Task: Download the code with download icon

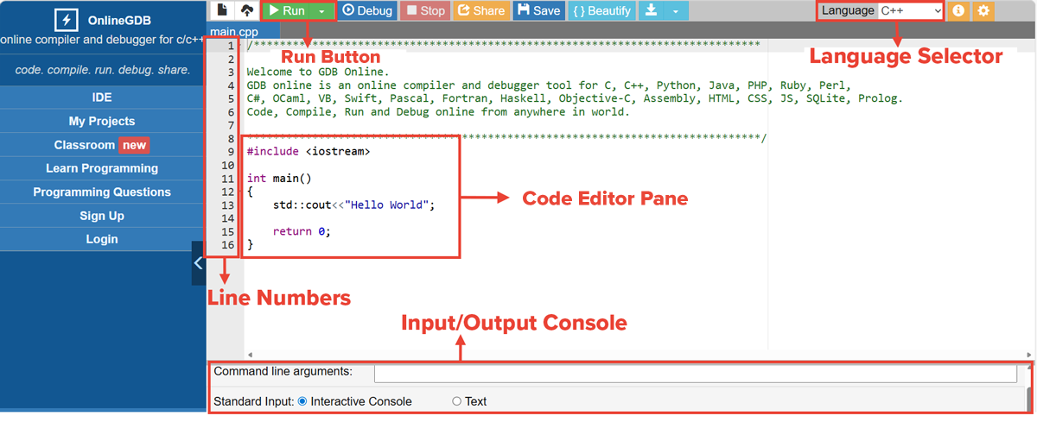Action: 651,10
